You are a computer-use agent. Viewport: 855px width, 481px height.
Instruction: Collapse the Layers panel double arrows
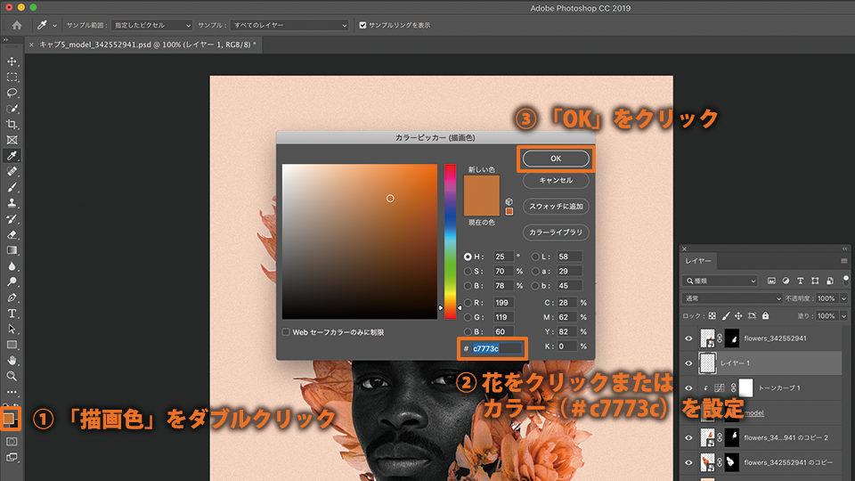pyautogui.click(x=844, y=249)
